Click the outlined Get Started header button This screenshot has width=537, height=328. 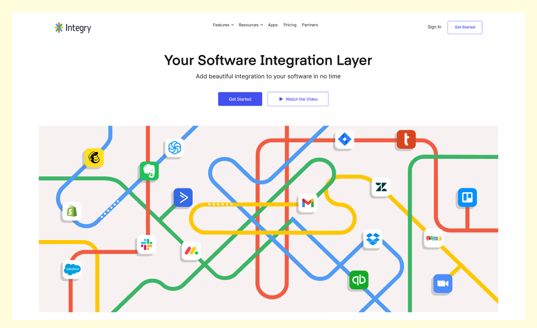[465, 28]
